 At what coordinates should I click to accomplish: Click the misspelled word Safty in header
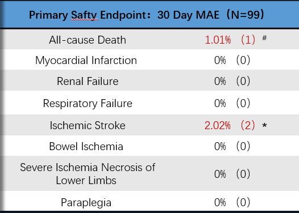click(x=85, y=15)
